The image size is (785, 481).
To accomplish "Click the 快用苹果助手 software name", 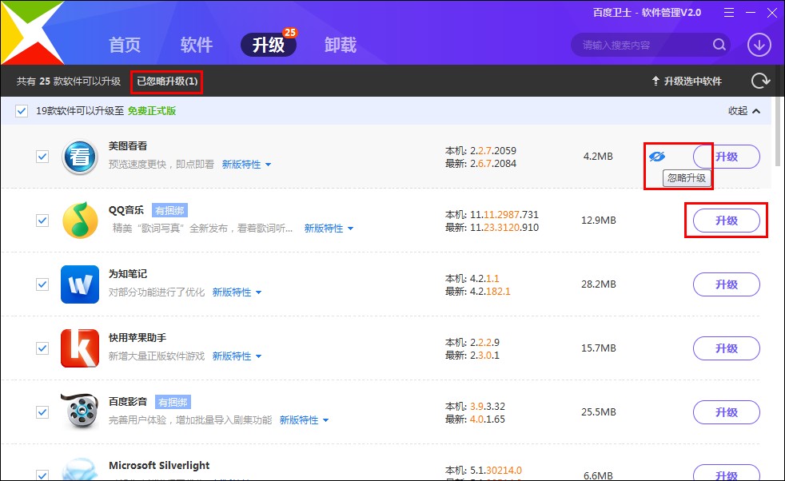I will pyautogui.click(x=137, y=338).
